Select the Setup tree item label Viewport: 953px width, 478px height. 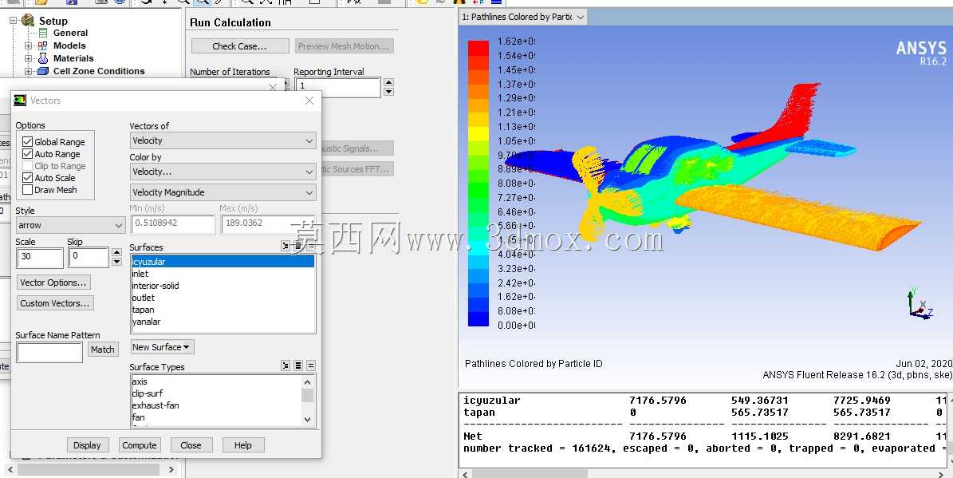click(x=53, y=21)
